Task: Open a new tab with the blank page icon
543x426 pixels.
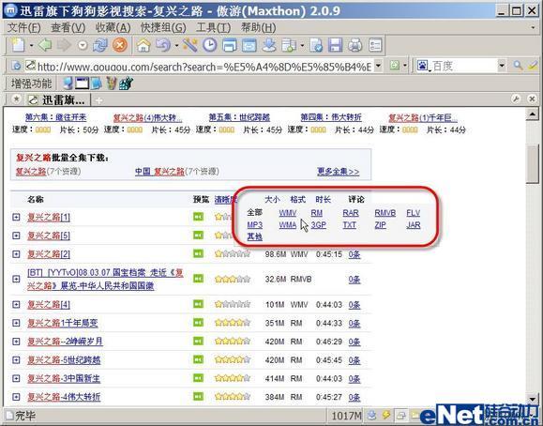Action: [18, 45]
